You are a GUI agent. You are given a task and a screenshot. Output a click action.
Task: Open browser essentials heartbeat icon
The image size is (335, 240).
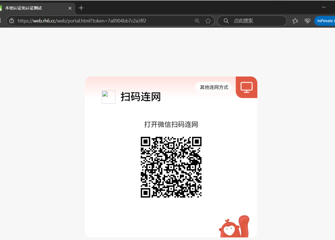click(307, 21)
